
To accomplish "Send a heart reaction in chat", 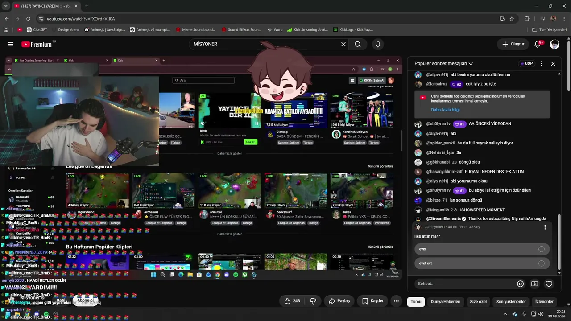I will pos(549,284).
